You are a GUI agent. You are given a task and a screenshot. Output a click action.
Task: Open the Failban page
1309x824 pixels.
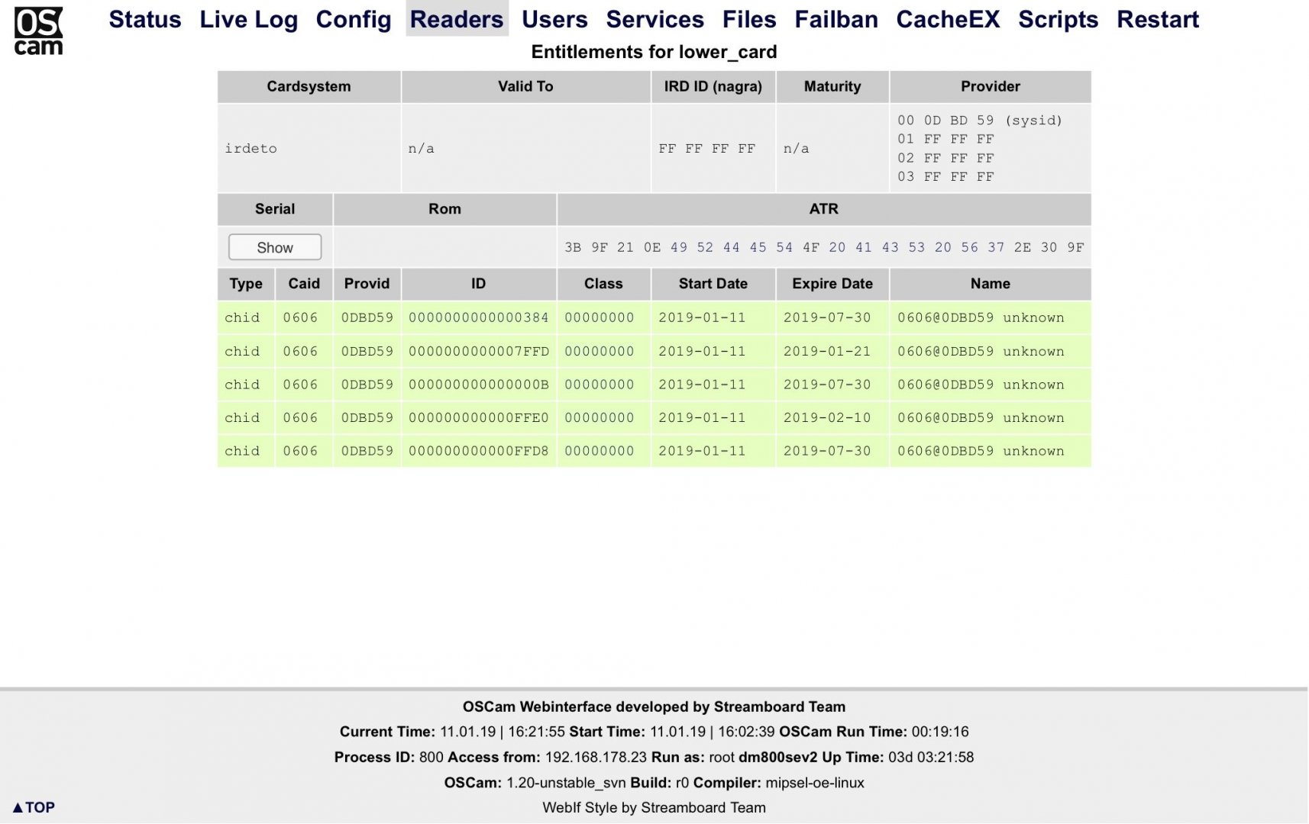tap(836, 19)
